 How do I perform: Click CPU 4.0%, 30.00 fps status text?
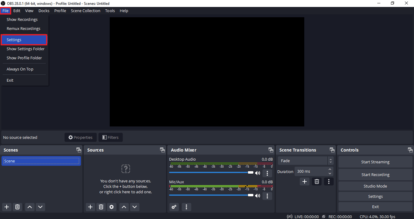pos(377,217)
